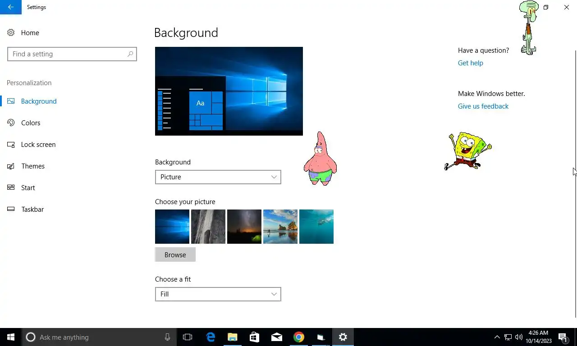Viewport: 577px width, 346px height.
Task: Open the pinned folder app beside Chrome
Action: point(321,337)
